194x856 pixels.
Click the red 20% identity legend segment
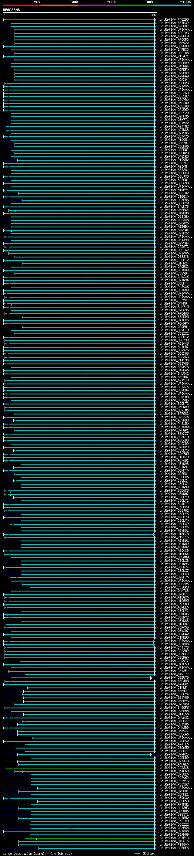(x=22, y=5)
